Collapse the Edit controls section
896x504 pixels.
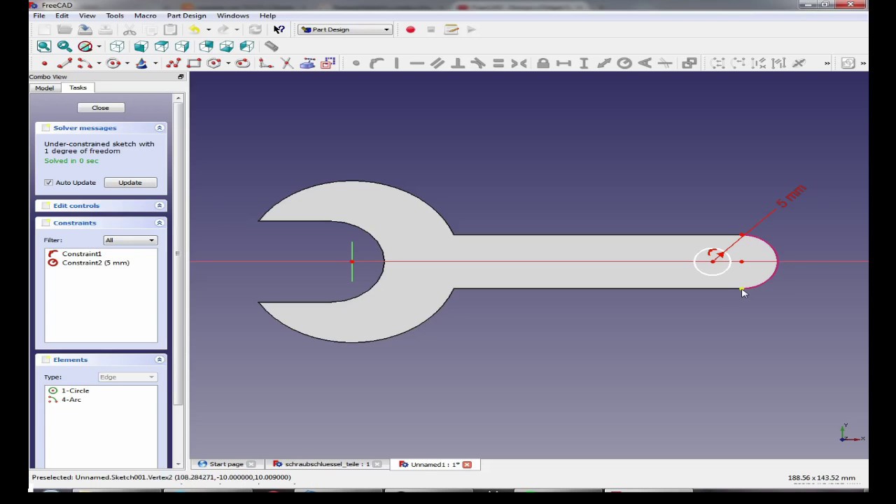pyautogui.click(x=160, y=206)
